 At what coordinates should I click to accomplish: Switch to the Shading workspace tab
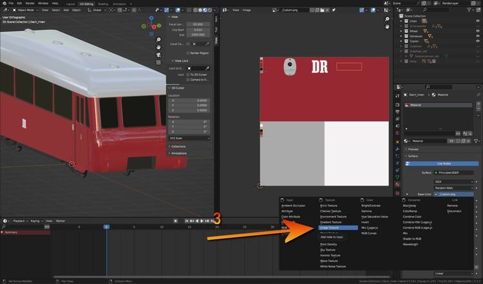tap(102, 3)
